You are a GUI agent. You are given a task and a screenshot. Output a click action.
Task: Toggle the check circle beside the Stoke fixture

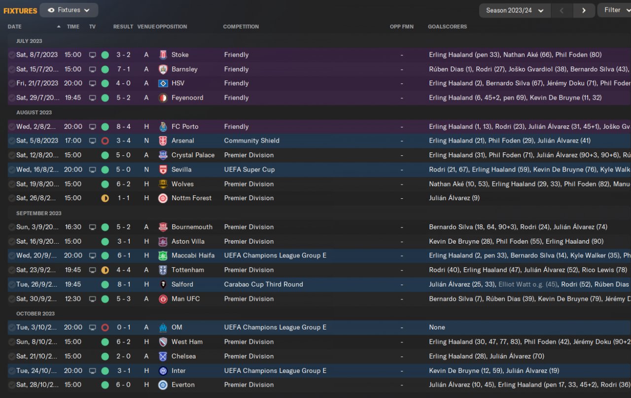tap(12, 55)
